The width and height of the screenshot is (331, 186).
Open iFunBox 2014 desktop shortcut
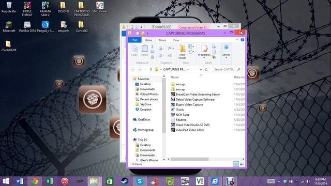pyautogui.click(x=27, y=26)
